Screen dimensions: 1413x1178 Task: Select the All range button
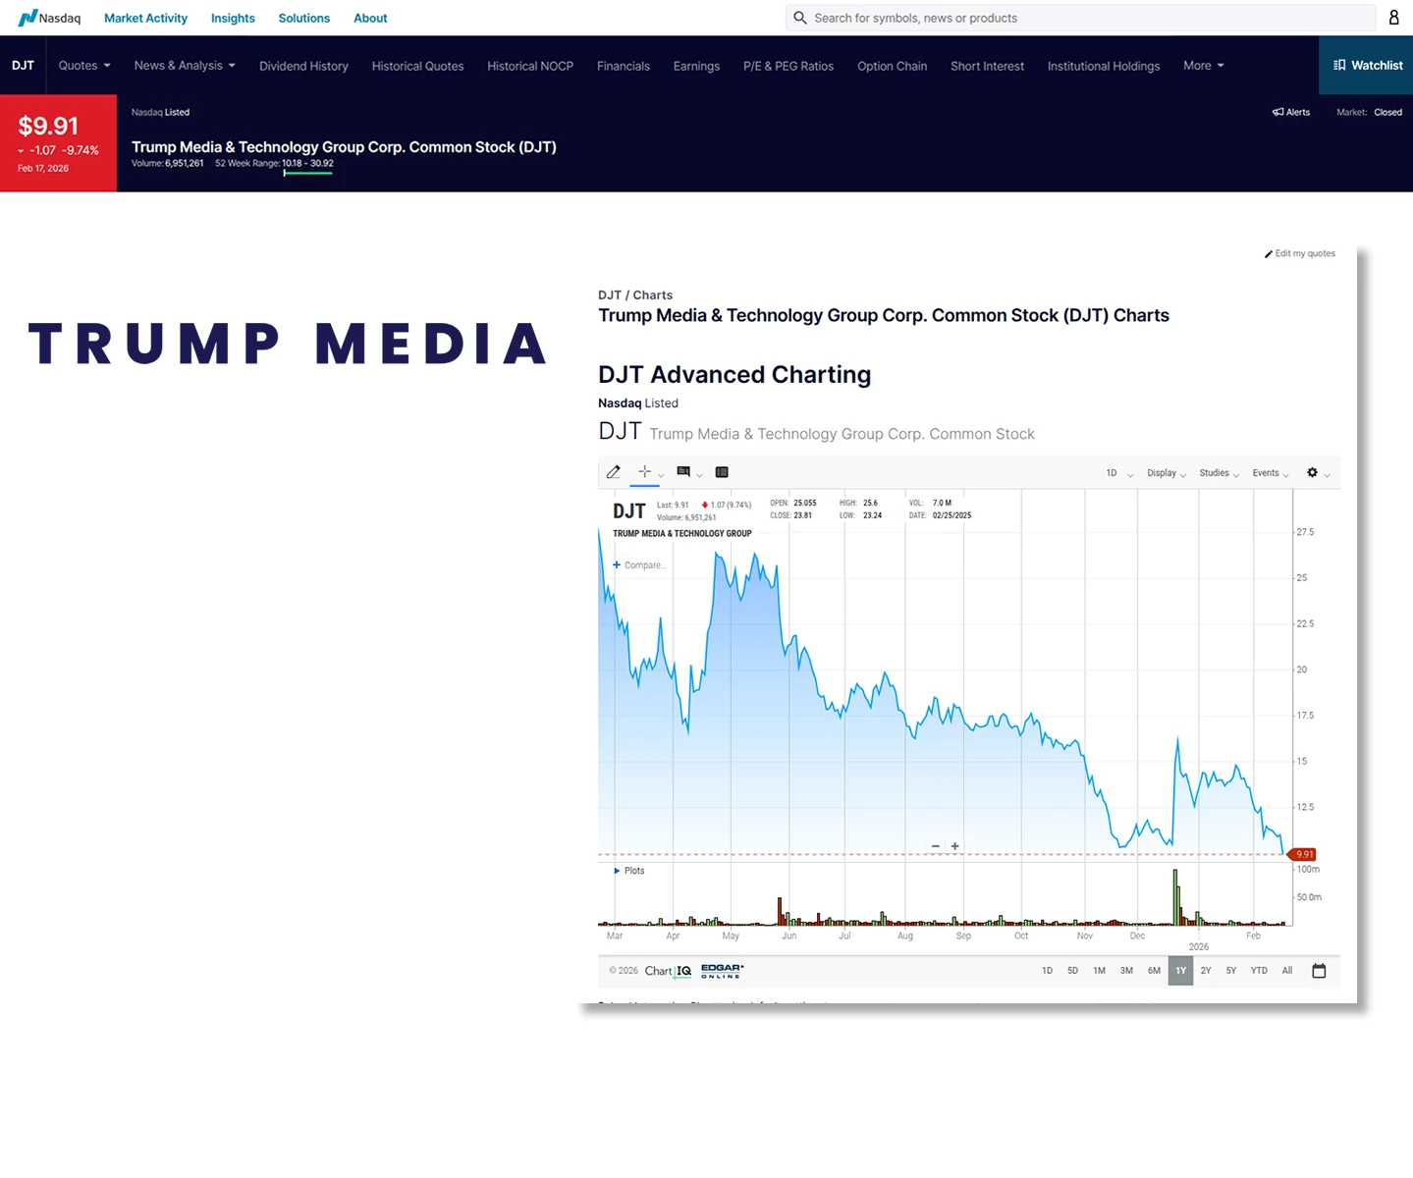(1287, 971)
